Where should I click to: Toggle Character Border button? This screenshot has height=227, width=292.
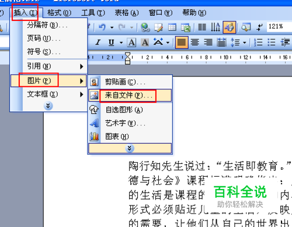[131, 43]
